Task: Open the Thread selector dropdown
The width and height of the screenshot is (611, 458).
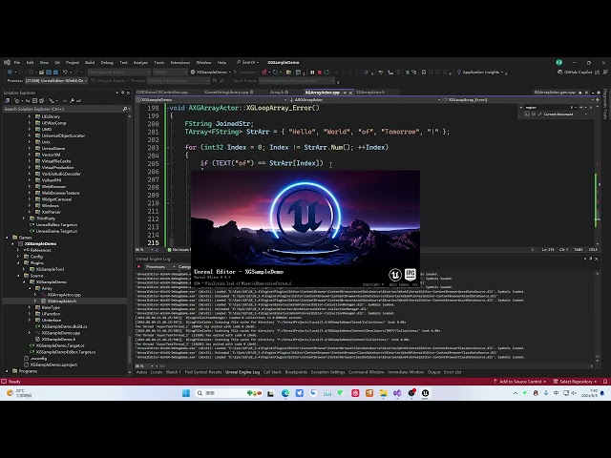Action: coord(179,80)
